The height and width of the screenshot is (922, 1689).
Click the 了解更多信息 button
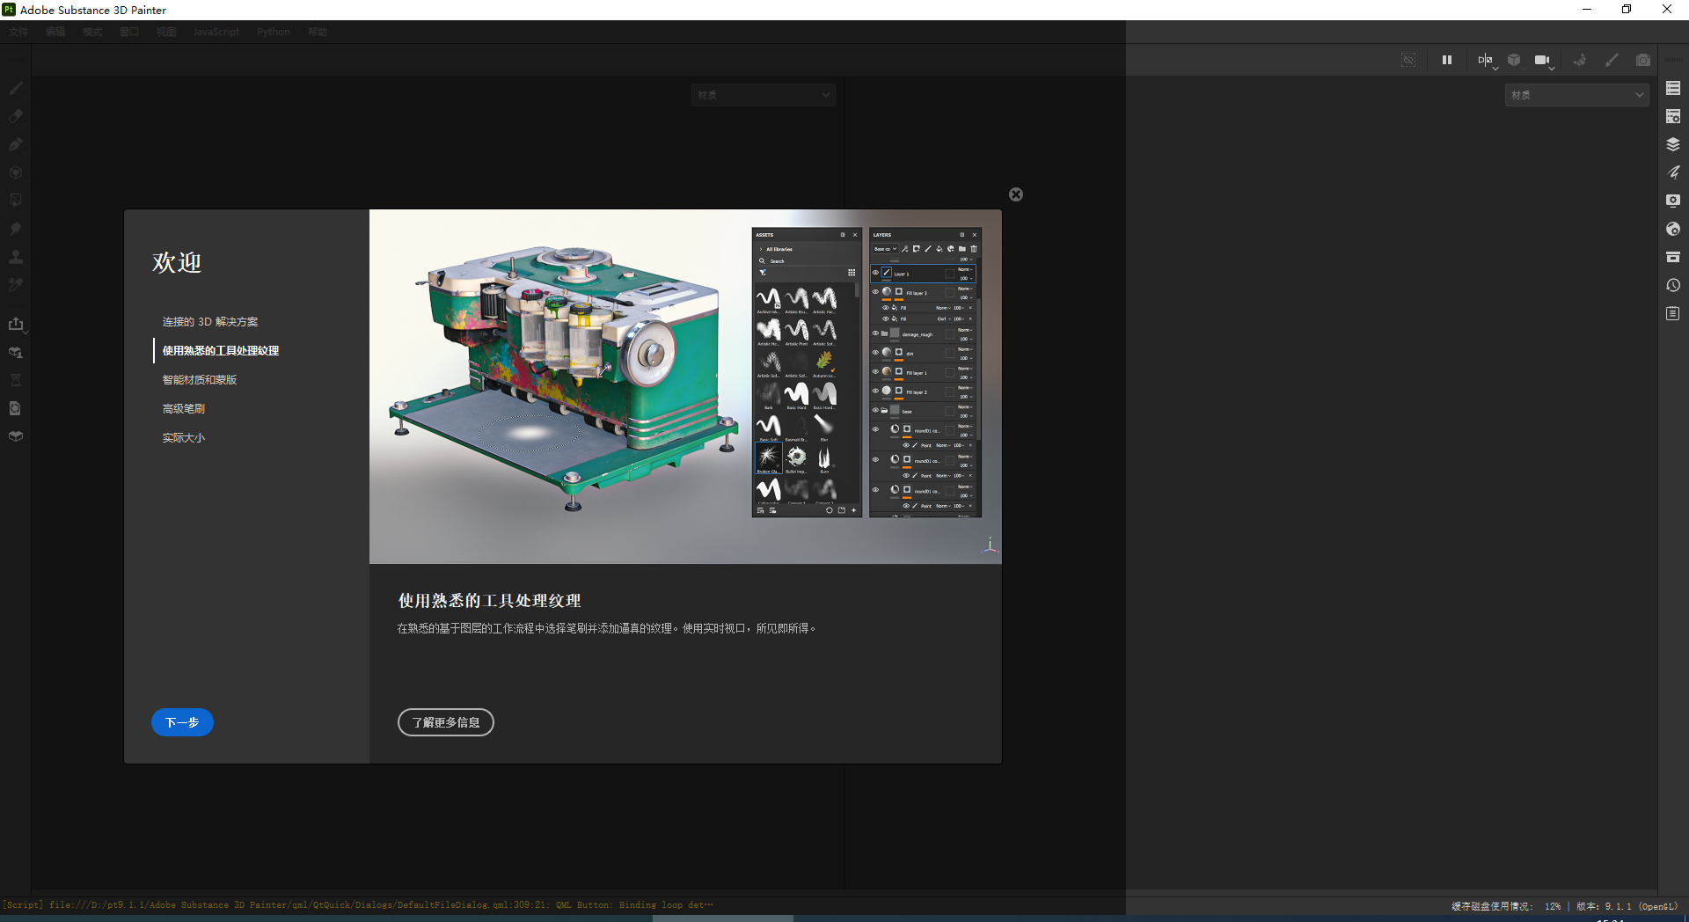pyautogui.click(x=446, y=722)
